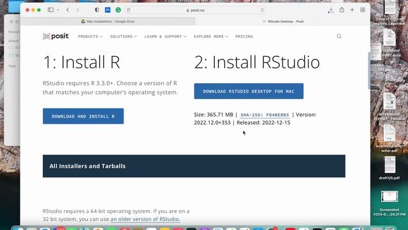Open an older version of RStudio link
The image size is (408, 230).
(x=145, y=219)
